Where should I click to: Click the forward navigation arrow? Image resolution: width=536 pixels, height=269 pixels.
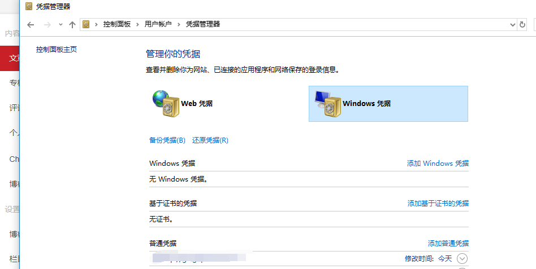[47, 25]
